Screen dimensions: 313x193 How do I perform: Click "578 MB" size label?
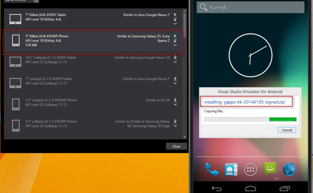tap(31, 45)
